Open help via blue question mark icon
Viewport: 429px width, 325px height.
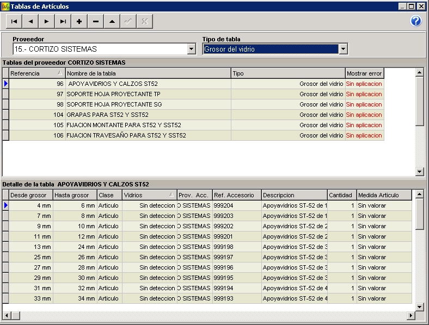click(415, 21)
